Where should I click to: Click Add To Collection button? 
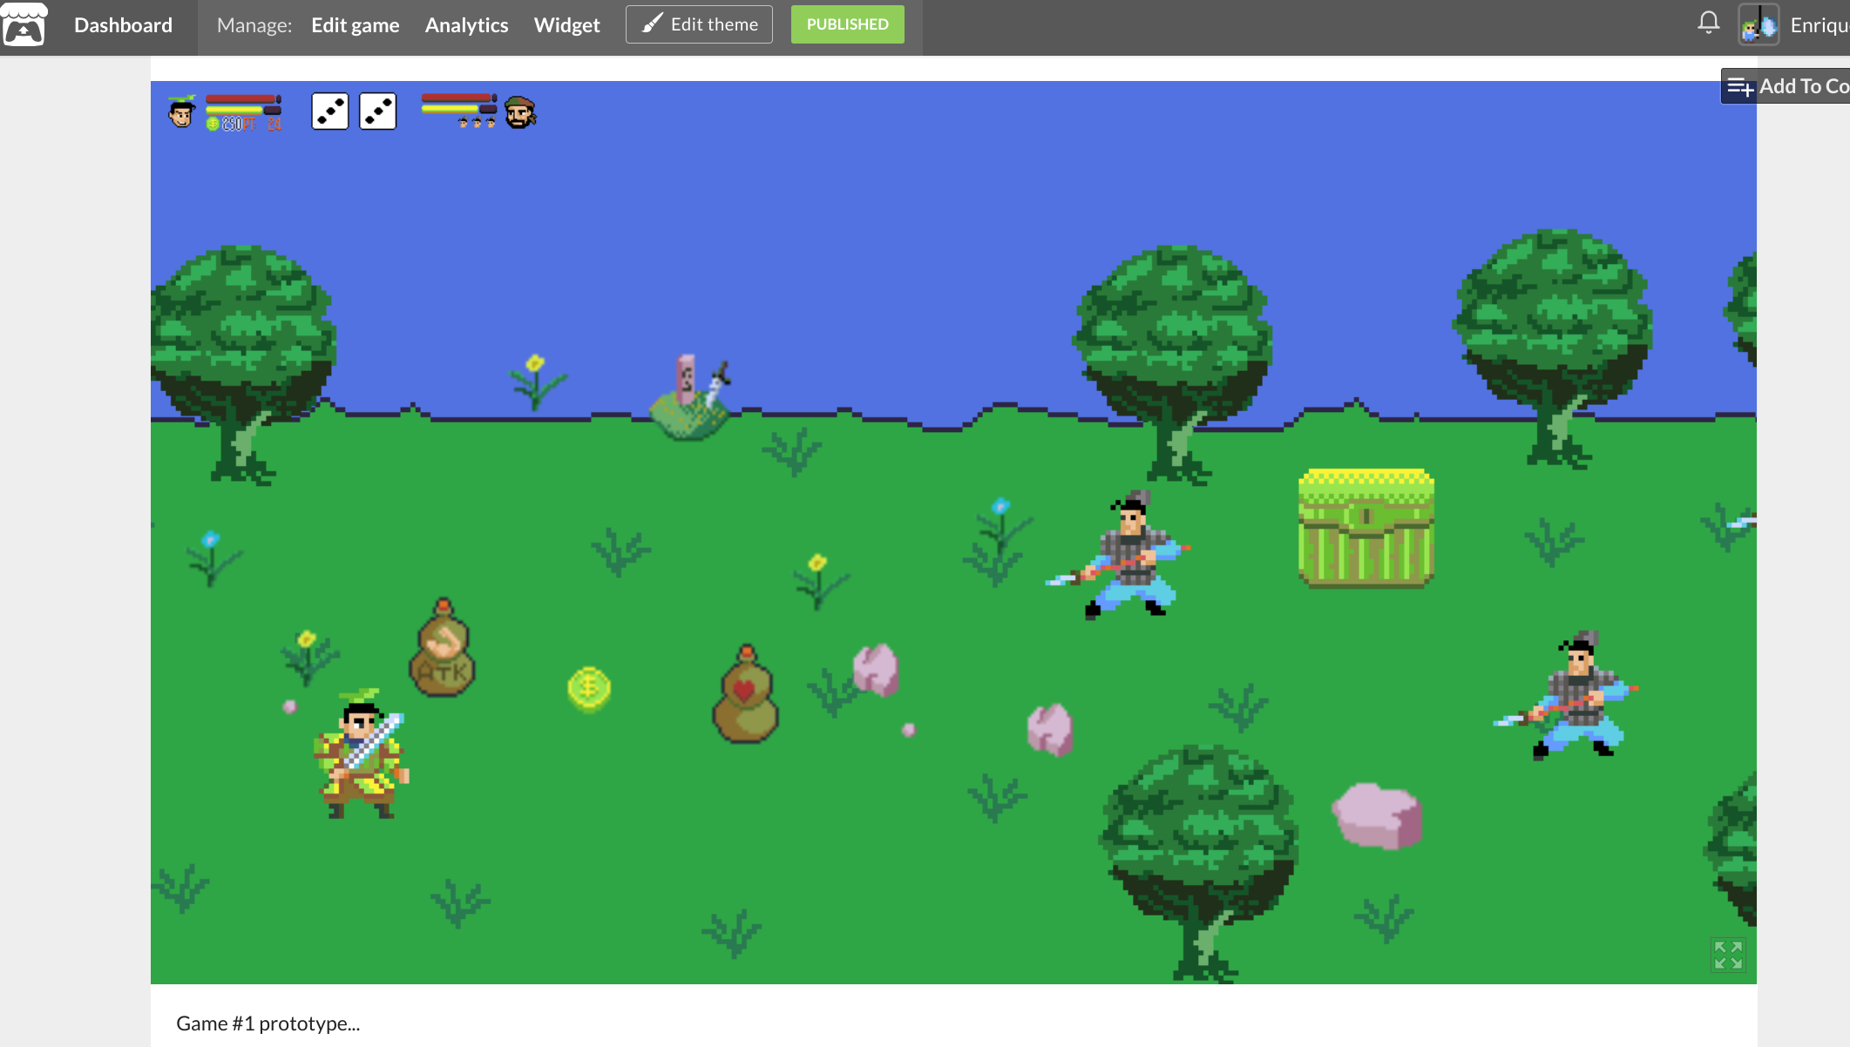point(1786,86)
